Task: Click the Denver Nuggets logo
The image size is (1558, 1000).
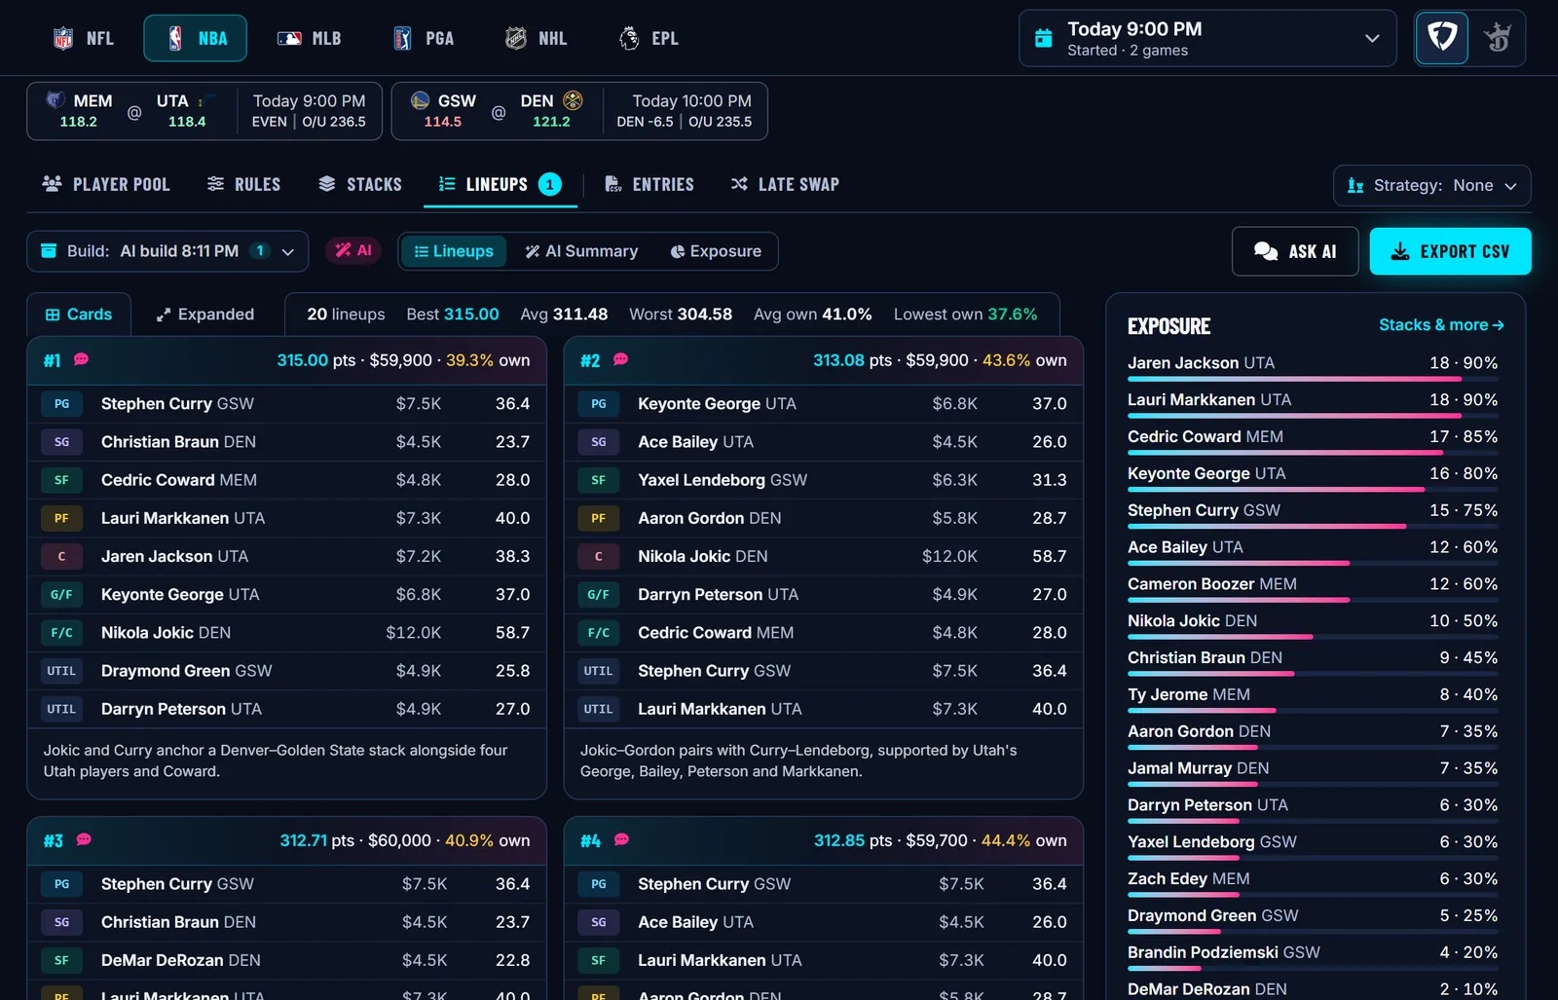Action: 573,100
